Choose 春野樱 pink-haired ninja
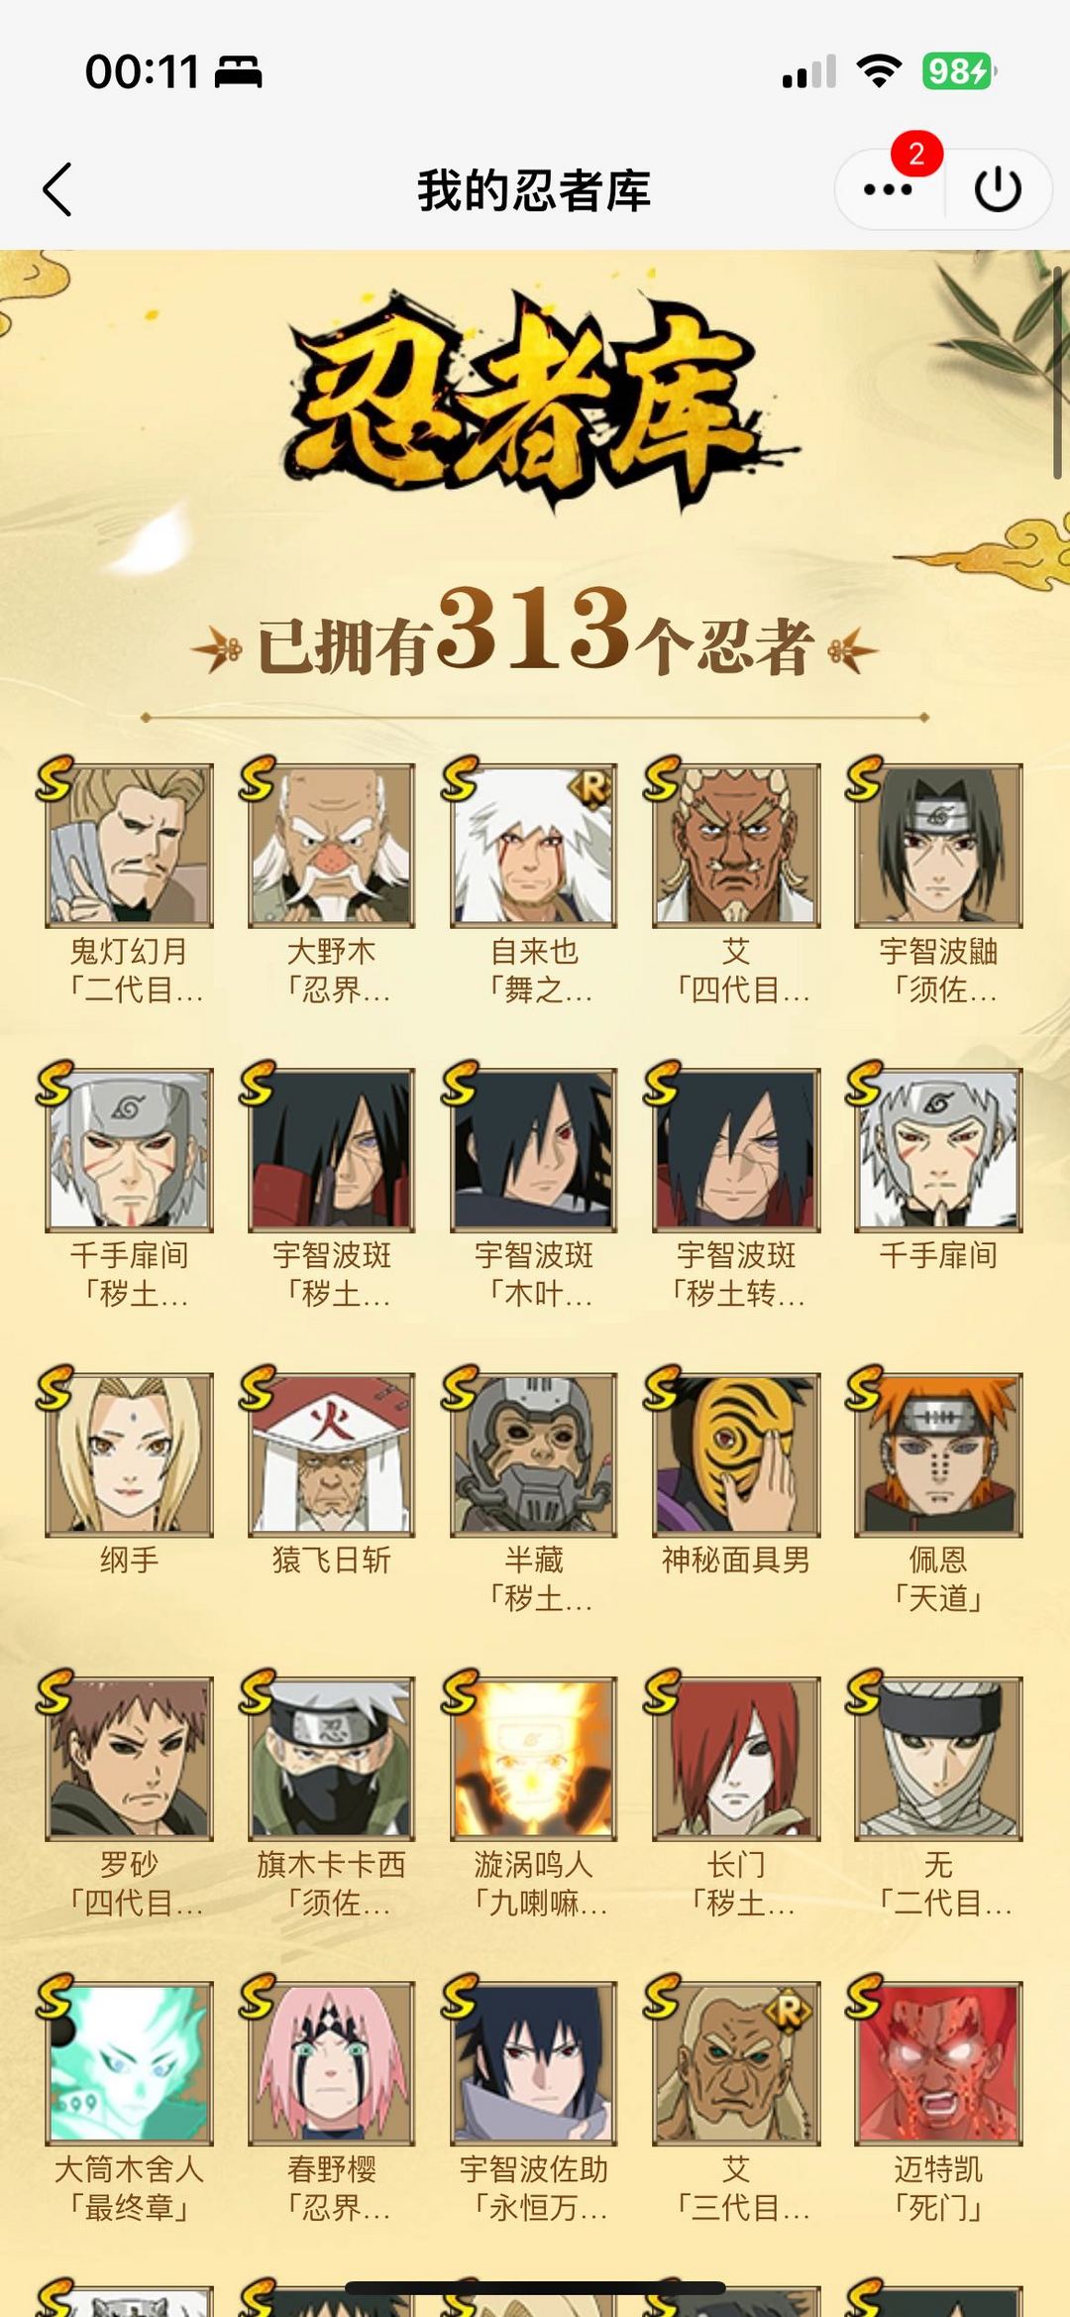Viewport: 1070px width, 2317px height. point(332,2063)
